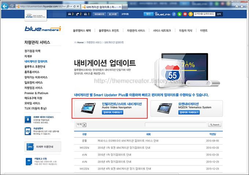This screenshot has height=175, width=249.
Task: Click the Hyundai logo badge
Action: point(36,15)
